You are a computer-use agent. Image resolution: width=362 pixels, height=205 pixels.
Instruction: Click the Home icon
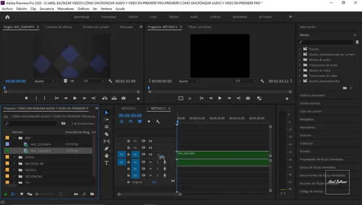(x=7, y=17)
